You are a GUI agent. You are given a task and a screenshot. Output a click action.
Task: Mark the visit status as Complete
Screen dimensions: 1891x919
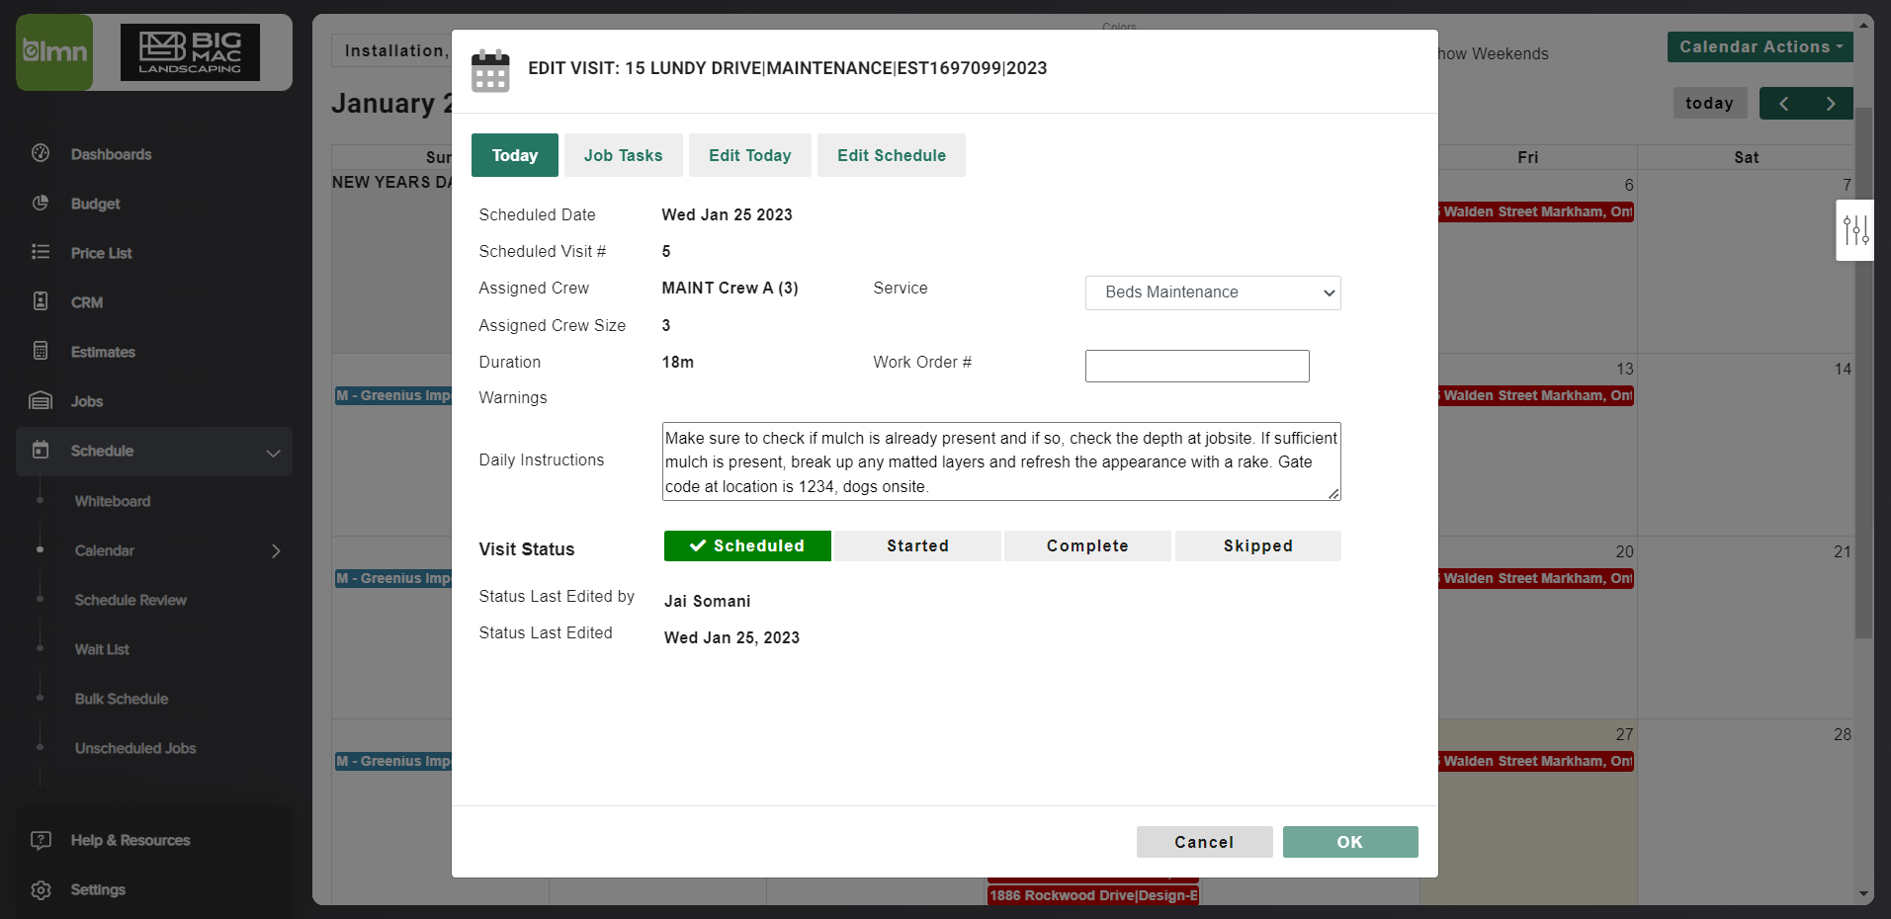pos(1086,545)
